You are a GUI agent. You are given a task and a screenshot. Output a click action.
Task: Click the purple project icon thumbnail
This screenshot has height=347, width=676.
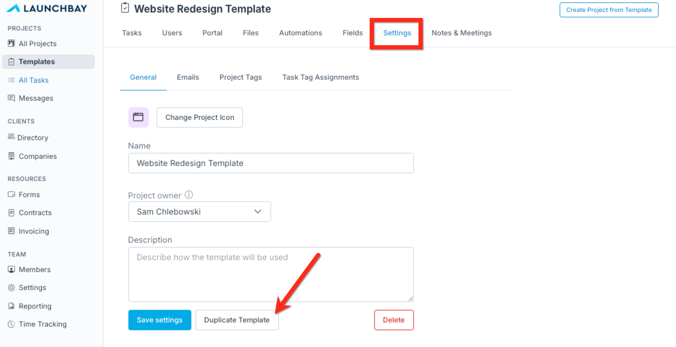point(138,117)
